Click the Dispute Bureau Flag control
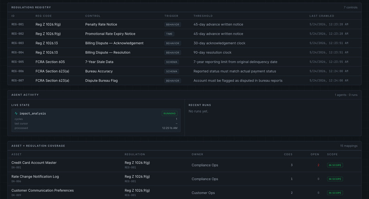 pyautogui.click(x=102, y=80)
